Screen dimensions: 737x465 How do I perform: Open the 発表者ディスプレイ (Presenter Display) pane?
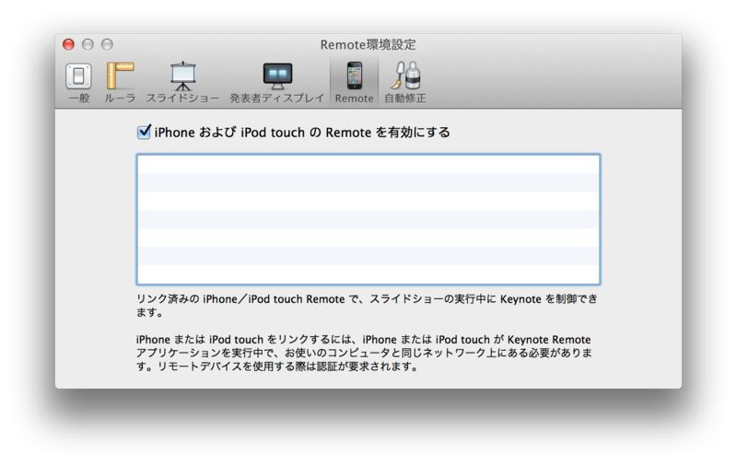(x=277, y=82)
